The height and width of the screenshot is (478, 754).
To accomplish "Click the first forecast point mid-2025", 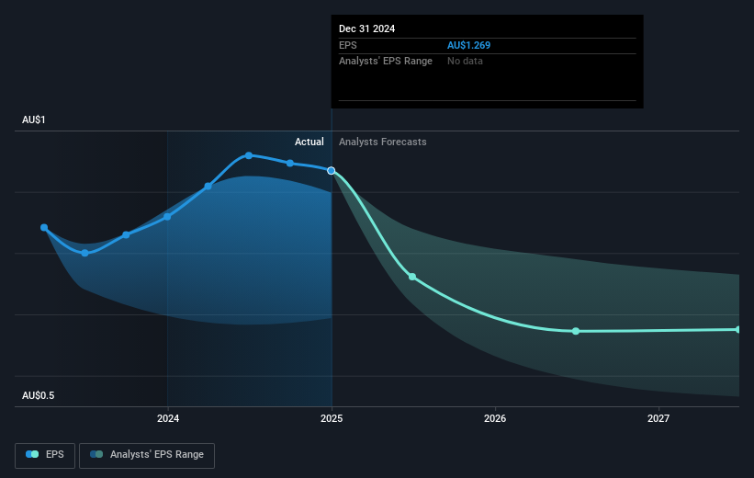I will click(x=412, y=277).
